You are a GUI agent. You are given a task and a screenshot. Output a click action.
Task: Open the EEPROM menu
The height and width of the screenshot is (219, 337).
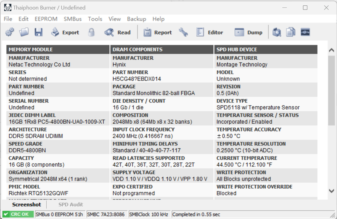pos(46,19)
